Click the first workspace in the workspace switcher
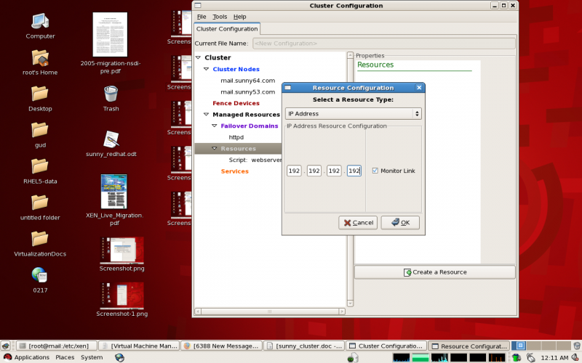Screen dimensions: 582x363 pyautogui.click(x=519, y=346)
